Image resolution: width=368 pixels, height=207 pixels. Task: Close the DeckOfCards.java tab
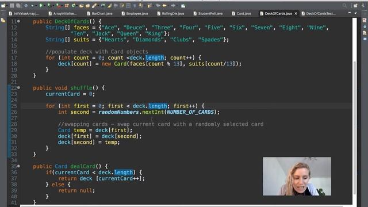296,14
